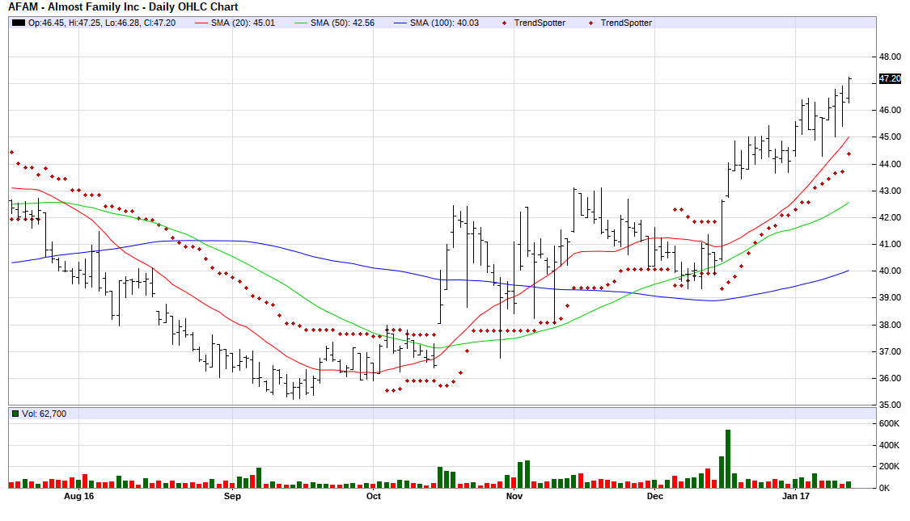Image resolution: width=910 pixels, height=521 pixels.
Task: Click the 'Dec' date axis label
Action: (x=654, y=496)
